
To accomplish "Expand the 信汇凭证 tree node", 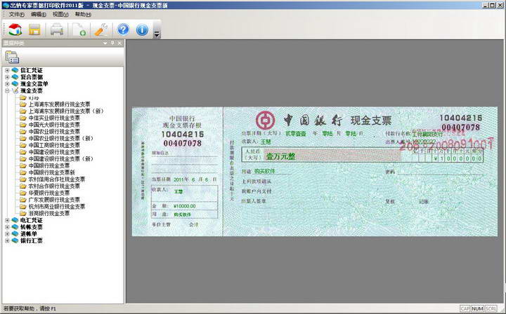I will (7, 70).
